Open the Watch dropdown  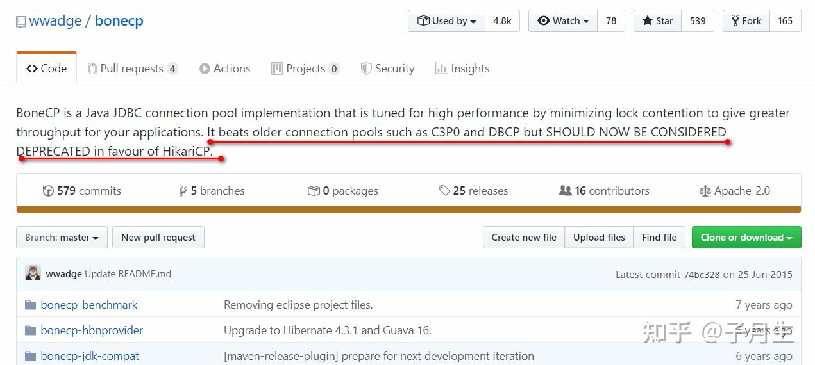[563, 21]
